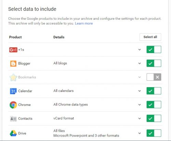The image size is (171, 141).
Task: Click the vCard format details text
Action: point(64,118)
